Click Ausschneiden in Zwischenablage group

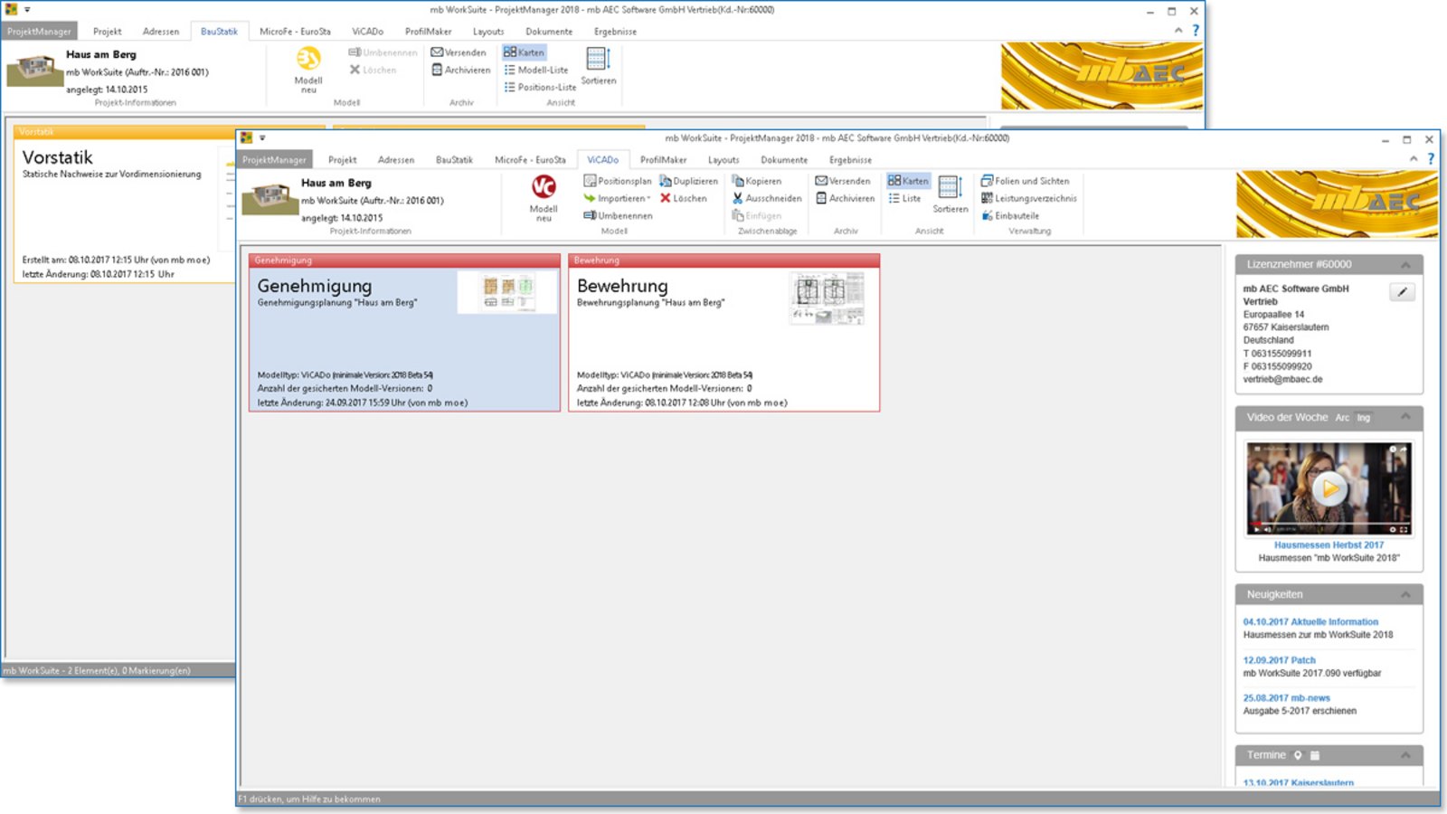click(x=767, y=198)
